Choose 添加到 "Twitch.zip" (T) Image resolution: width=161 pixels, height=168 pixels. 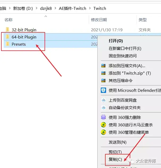pos(130,73)
